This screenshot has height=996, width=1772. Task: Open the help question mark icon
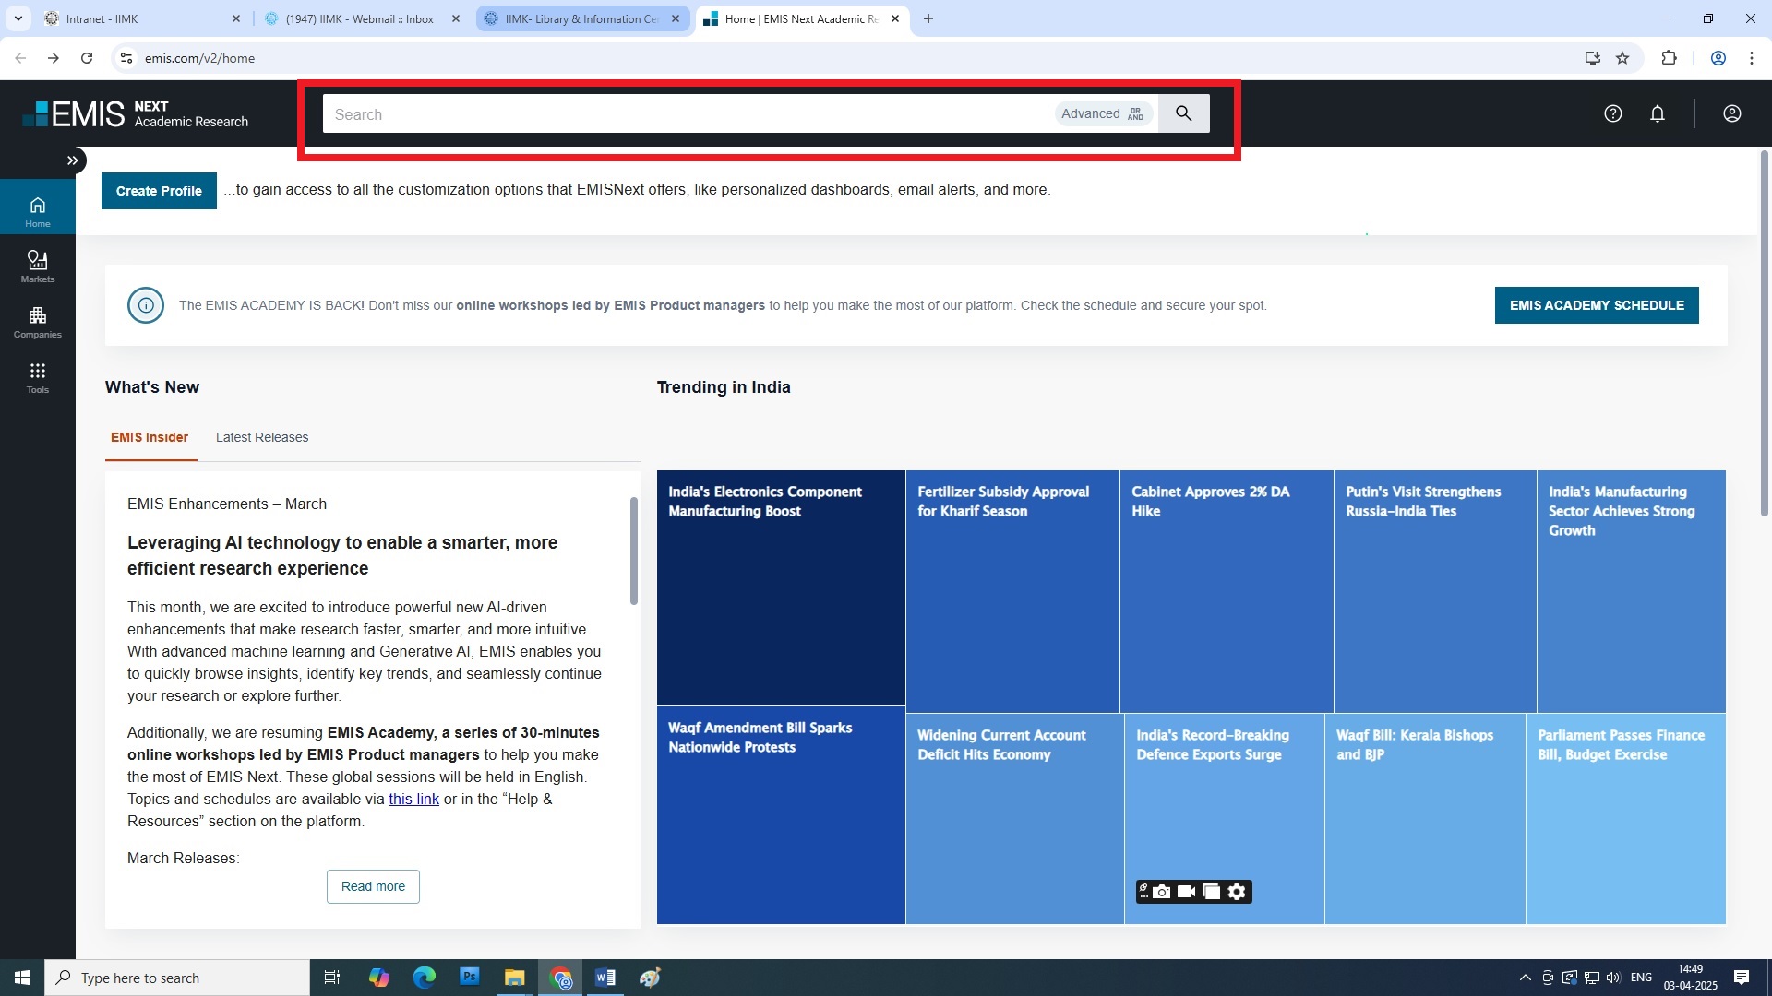point(1612,113)
